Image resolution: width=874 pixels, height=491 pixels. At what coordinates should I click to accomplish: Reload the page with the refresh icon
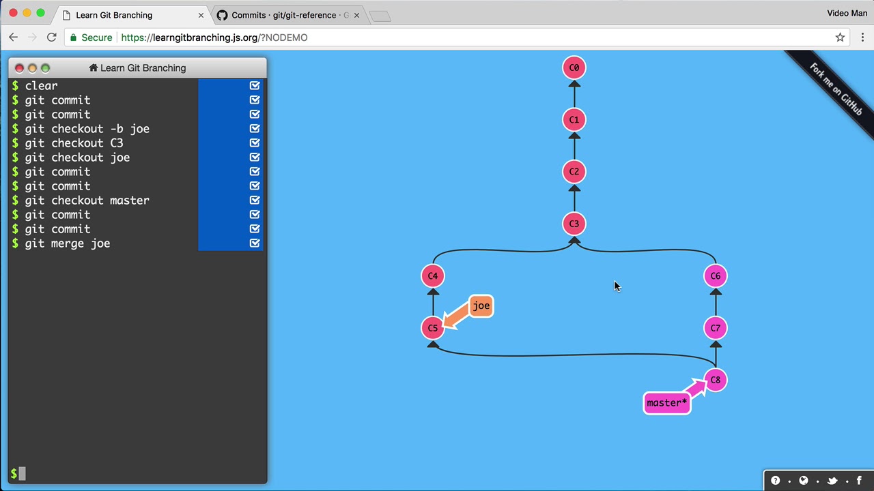(x=51, y=38)
